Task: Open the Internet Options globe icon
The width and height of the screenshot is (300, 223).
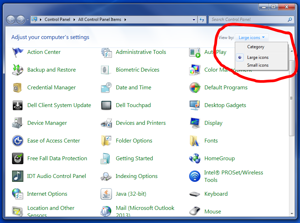Action: click(x=17, y=194)
